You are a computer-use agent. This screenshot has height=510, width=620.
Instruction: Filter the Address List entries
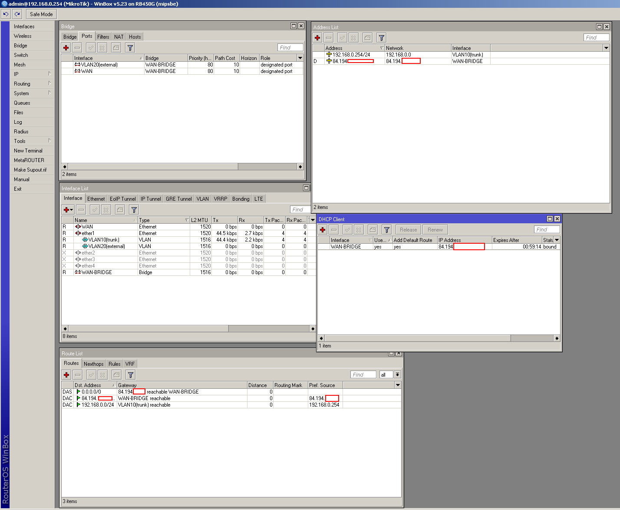click(381, 38)
